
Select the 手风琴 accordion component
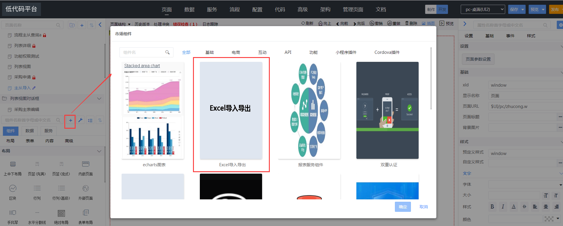pos(13,217)
